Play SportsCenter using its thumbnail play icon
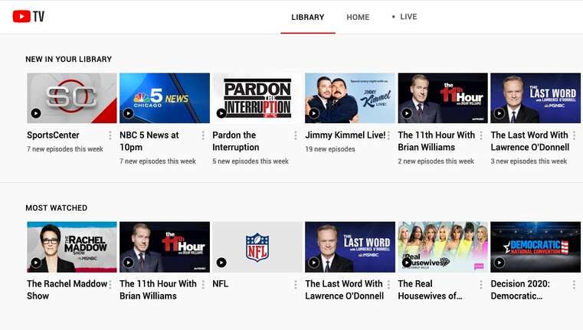This screenshot has height=330, width=583. 36,113
